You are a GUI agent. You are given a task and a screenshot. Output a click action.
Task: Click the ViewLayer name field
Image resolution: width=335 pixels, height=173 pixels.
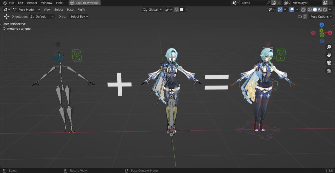click(x=307, y=3)
